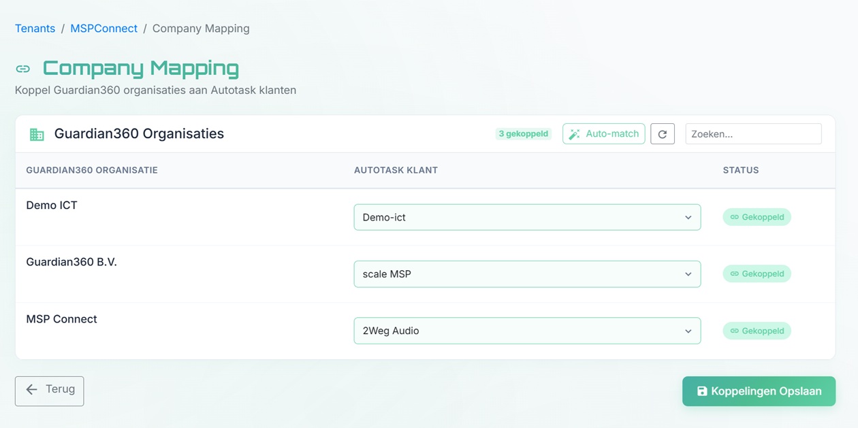
Task: Click the chain link icon beside Company Mapping
Action: [x=23, y=69]
